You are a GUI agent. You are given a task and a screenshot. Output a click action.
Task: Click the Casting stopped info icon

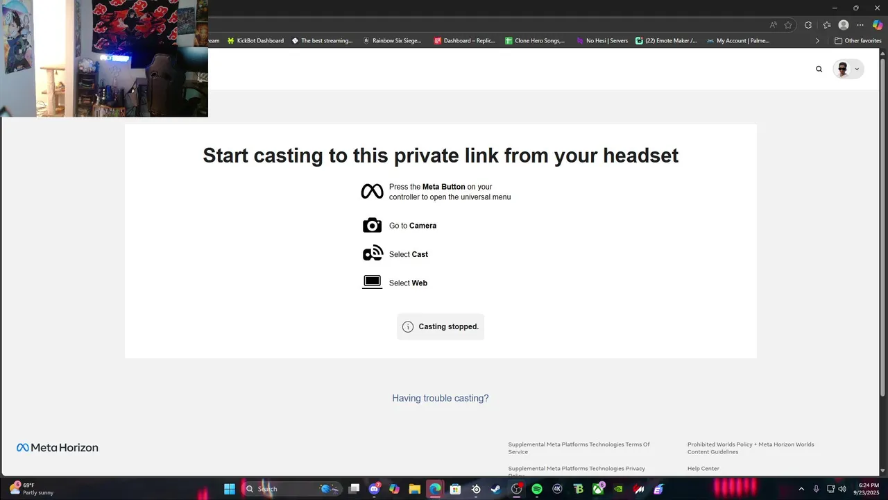[408, 326]
